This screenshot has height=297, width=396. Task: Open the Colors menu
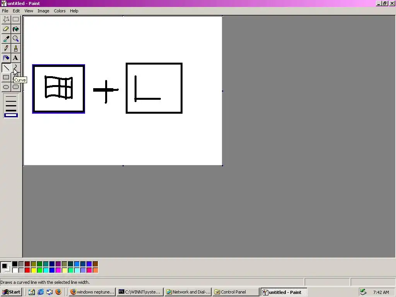pyautogui.click(x=60, y=11)
